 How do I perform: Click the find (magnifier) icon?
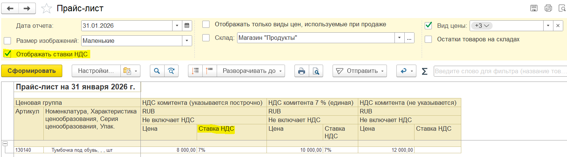point(157,71)
